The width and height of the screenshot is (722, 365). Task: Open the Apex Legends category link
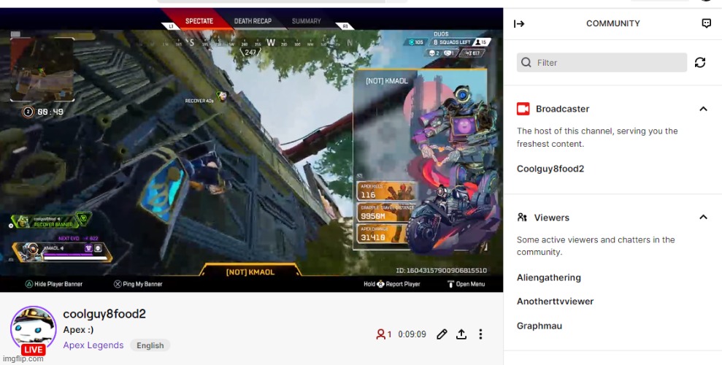tap(93, 345)
